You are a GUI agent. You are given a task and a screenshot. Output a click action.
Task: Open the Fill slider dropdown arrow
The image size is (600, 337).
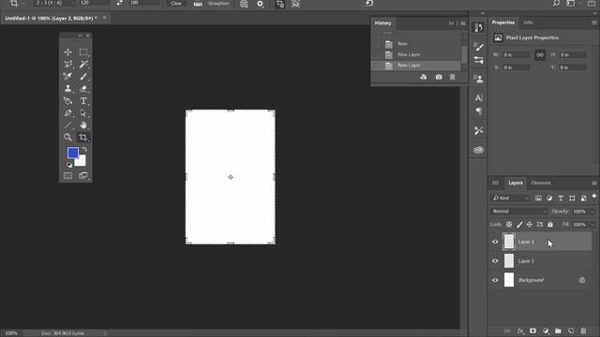592,225
